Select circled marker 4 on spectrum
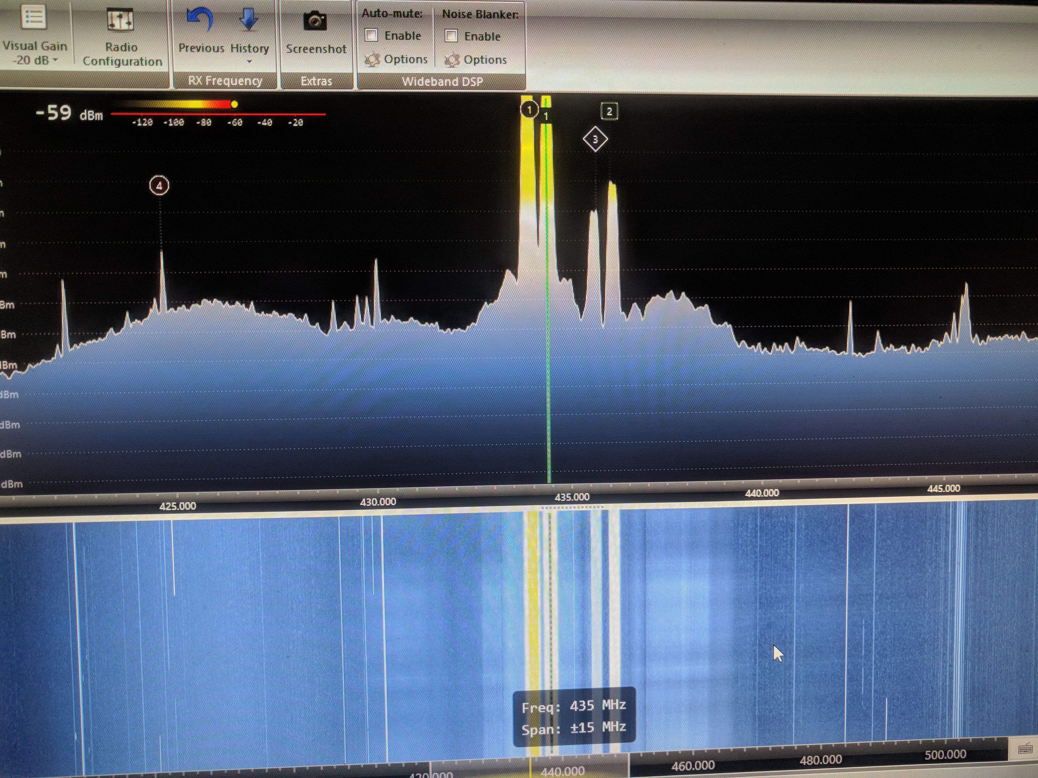The width and height of the screenshot is (1038, 778). [x=159, y=186]
